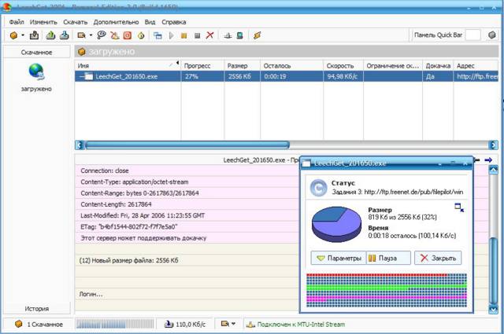Click the 110,0 Кб/с speed icon in status bar

coord(169,324)
